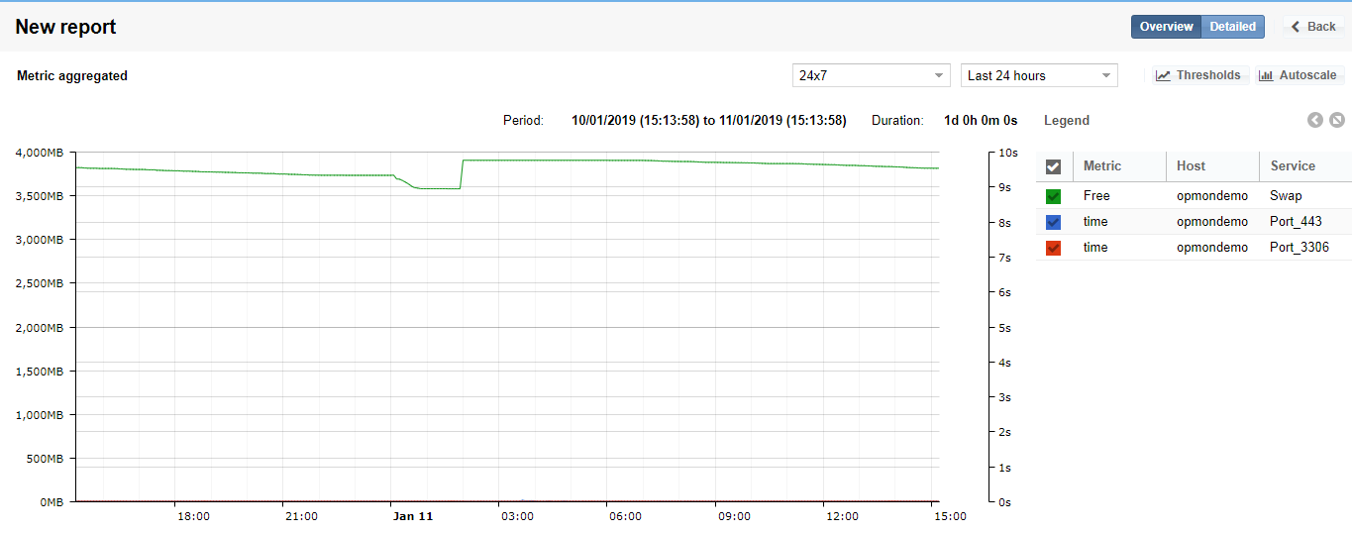
Task: Uncheck the green Free Swap metric checkbox
Action: click(x=1053, y=196)
